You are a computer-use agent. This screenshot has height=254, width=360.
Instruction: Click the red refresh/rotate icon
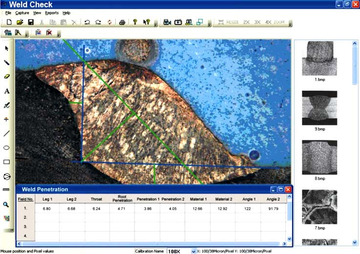click(x=109, y=22)
